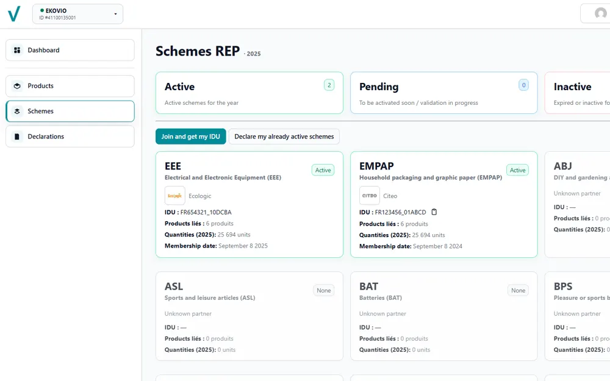Image resolution: width=610 pixels, height=381 pixels.
Task: Click the Dashboard grid icon
Action: [x=17, y=50]
